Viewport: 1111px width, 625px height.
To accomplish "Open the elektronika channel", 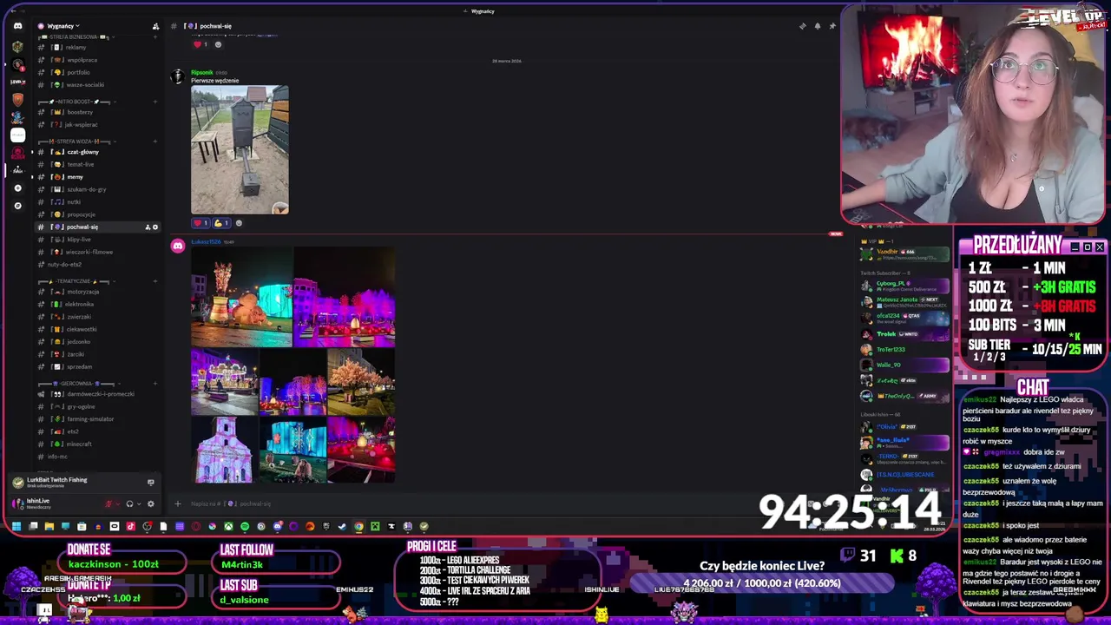I will pos(98,305).
